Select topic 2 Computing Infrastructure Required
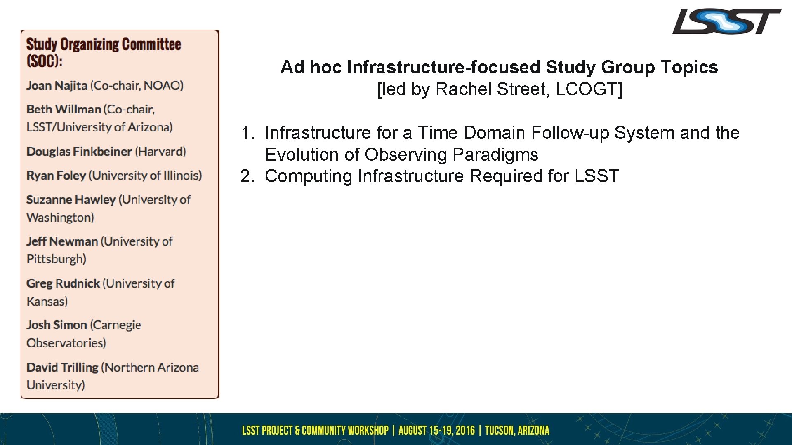 441,176
